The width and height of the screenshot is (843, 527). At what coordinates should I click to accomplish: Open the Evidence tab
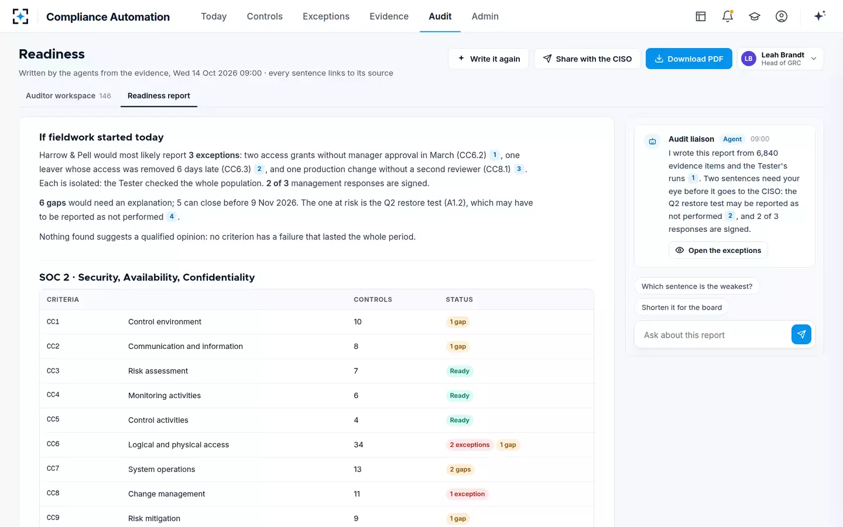click(389, 16)
